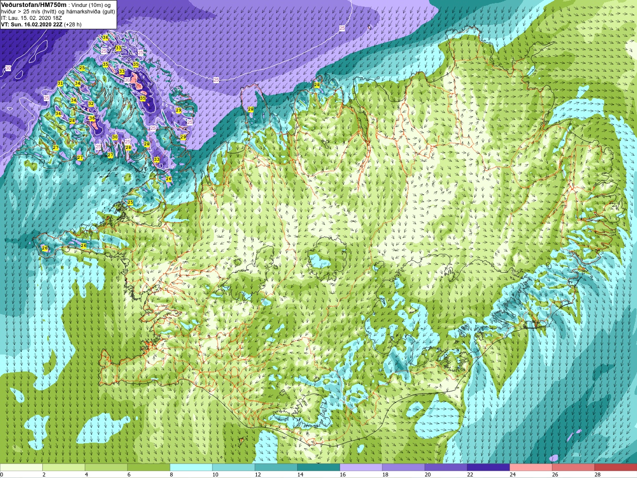Select the 26–28 m/s salmon legend swatch
Viewport: 637px width, 478px height.
573,468
